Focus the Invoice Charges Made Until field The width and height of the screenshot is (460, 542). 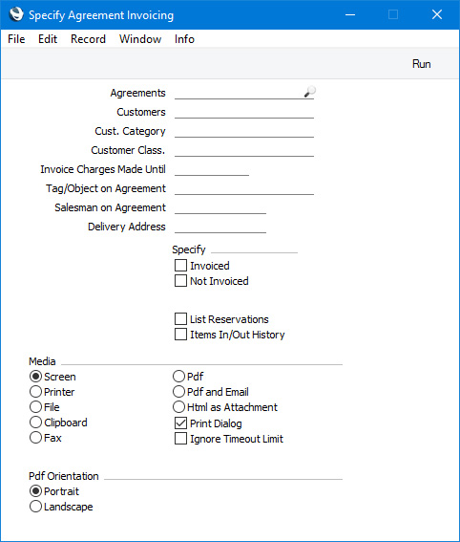click(212, 169)
